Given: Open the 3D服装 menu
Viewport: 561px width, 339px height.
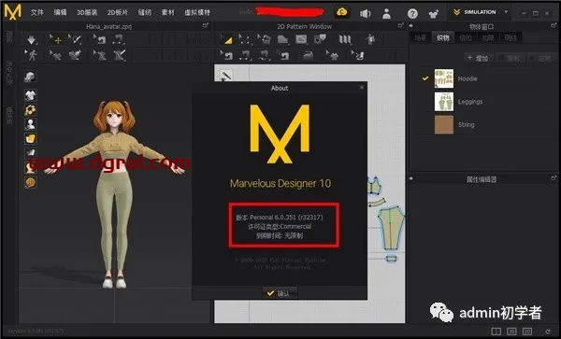Looking at the screenshot, I should tap(87, 12).
